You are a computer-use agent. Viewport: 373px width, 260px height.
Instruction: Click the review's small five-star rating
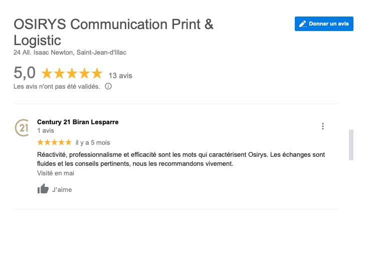point(55,142)
